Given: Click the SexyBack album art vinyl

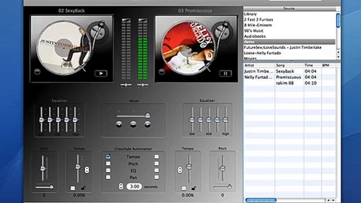Looking at the screenshot, I should point(64,48).
